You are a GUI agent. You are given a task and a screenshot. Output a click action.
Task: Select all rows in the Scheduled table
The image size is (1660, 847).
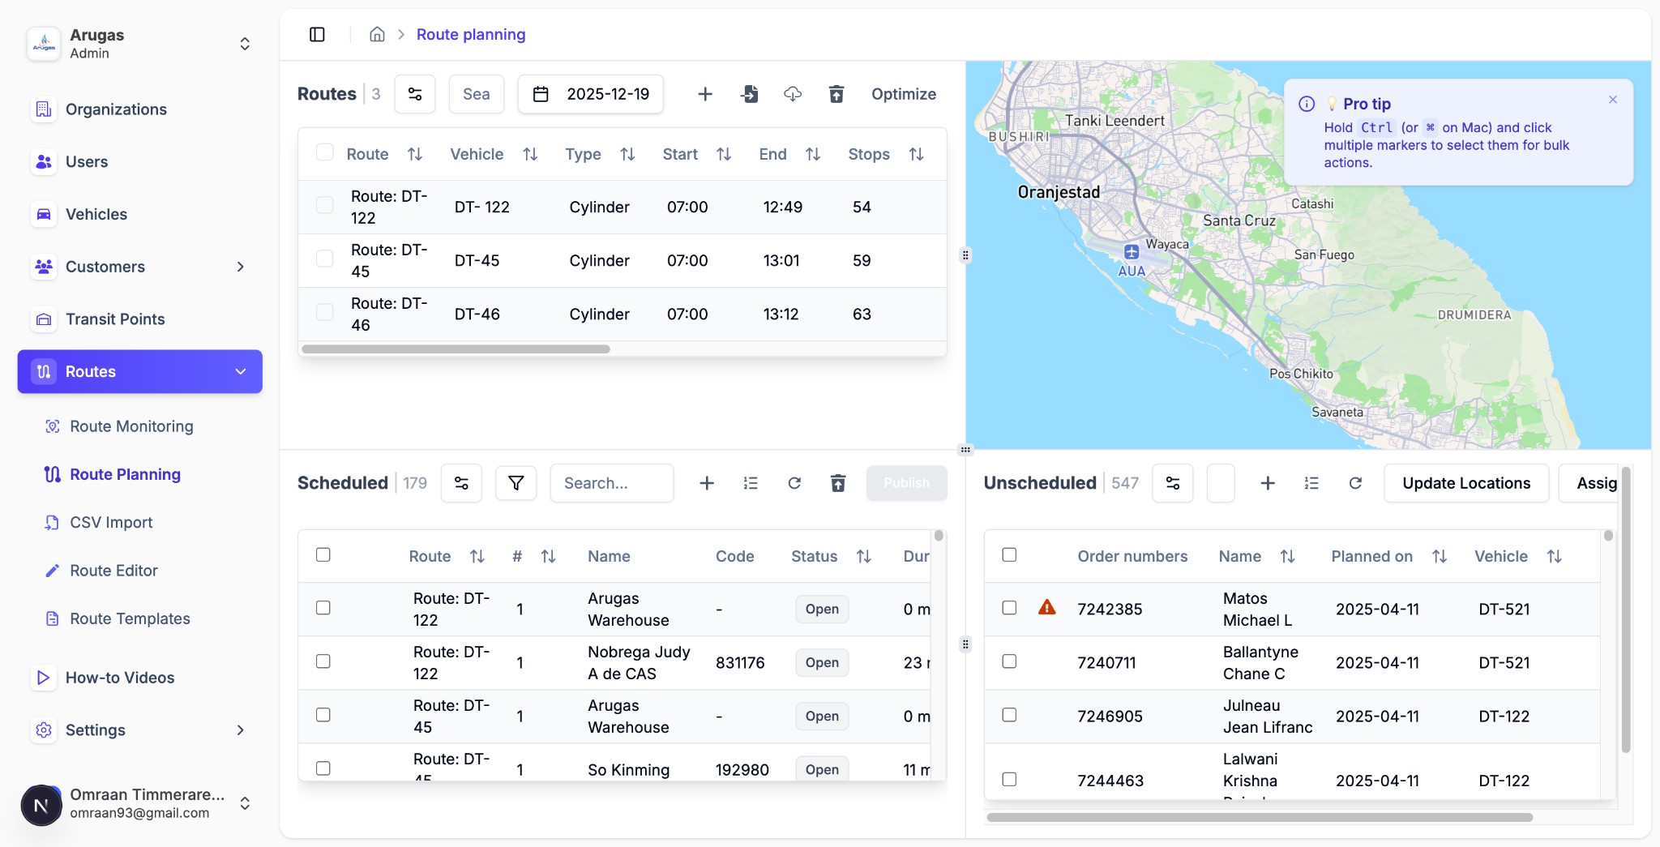coord(323,554)
